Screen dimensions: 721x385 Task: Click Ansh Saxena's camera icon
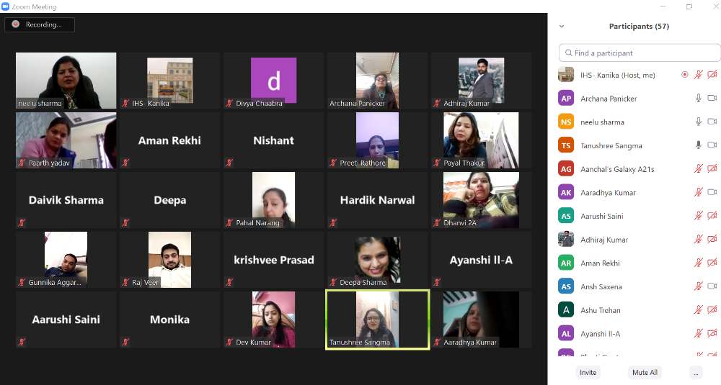click(x=712, y=286)
